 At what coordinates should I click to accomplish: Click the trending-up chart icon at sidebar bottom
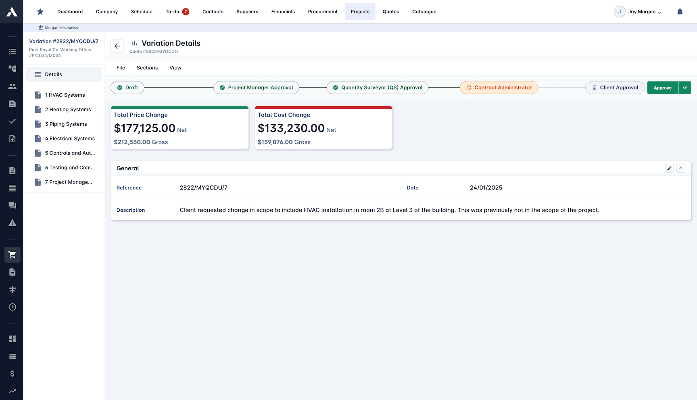[12, 391]
